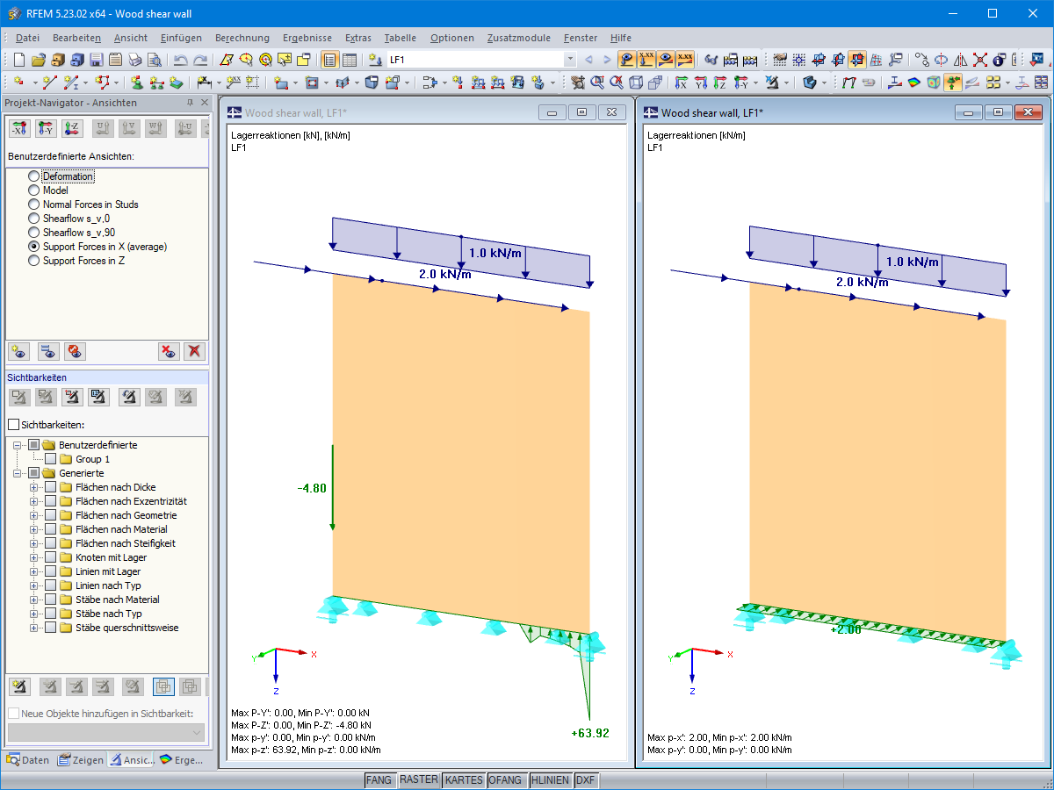Click view in X direction toolbar icon
The width and height of the screenshot is (1054, 790).
click(x=682, y=83)
